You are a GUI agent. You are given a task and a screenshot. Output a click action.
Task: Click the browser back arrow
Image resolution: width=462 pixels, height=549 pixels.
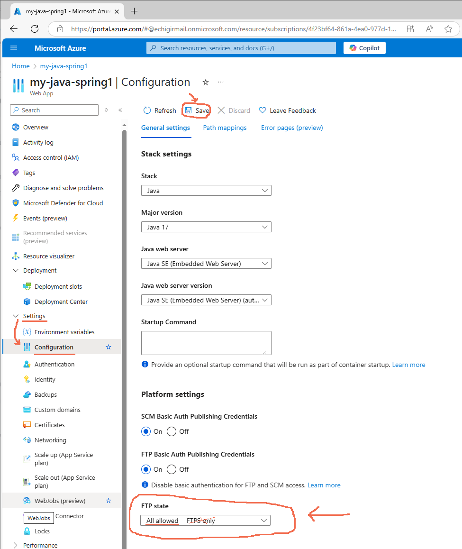point(14,29)
